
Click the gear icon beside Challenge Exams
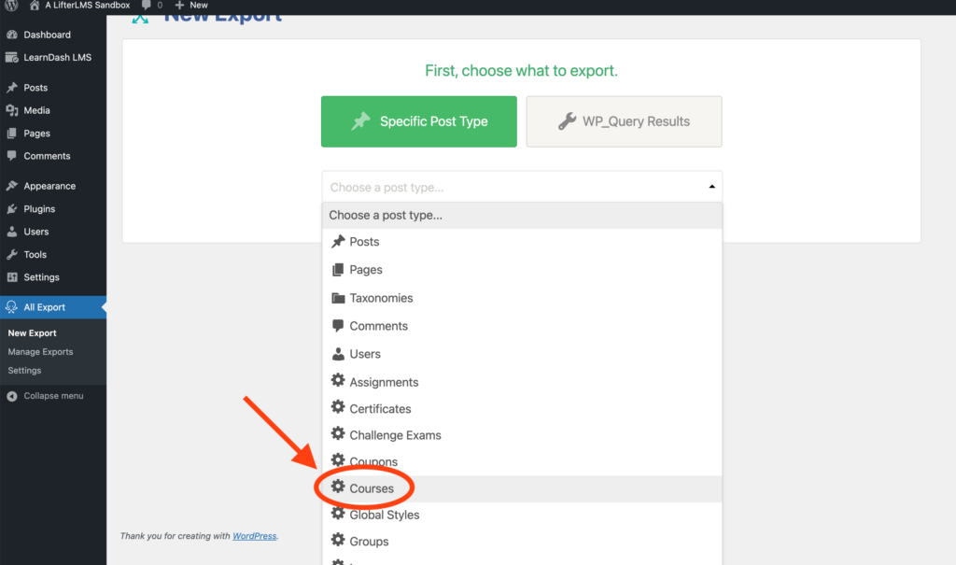click(338, 434)
